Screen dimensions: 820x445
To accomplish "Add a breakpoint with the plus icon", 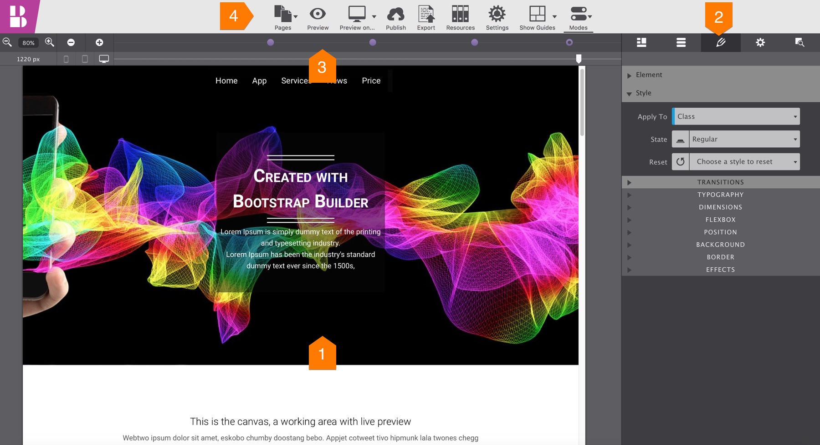I will (99, 42).
